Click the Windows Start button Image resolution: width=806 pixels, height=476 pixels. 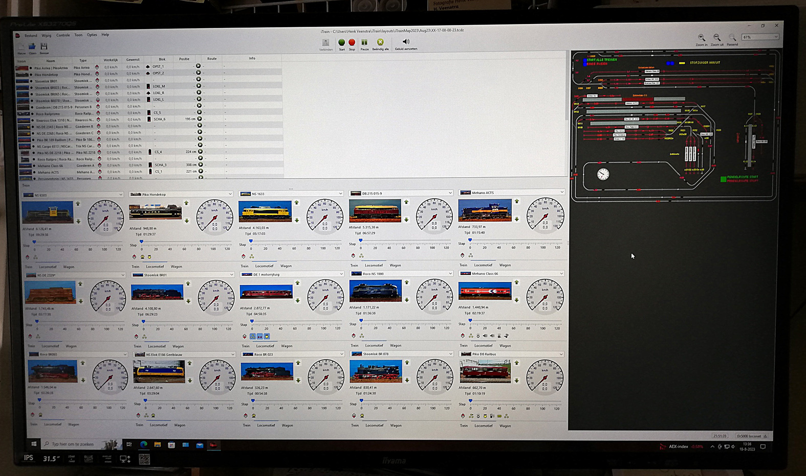click(34, 444)
